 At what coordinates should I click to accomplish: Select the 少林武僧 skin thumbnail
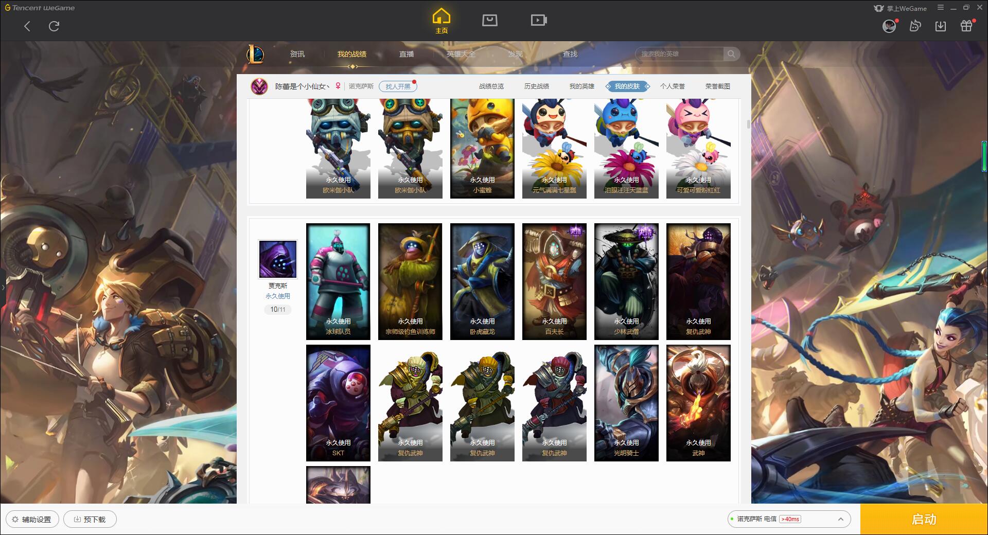(x=626, y=281)
